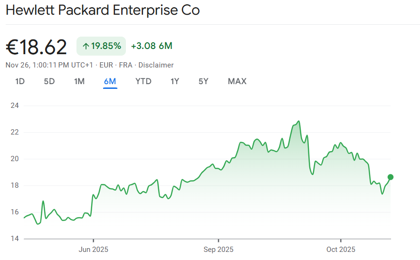Click the Oct 2025 axis label

(x=341, y=250)
